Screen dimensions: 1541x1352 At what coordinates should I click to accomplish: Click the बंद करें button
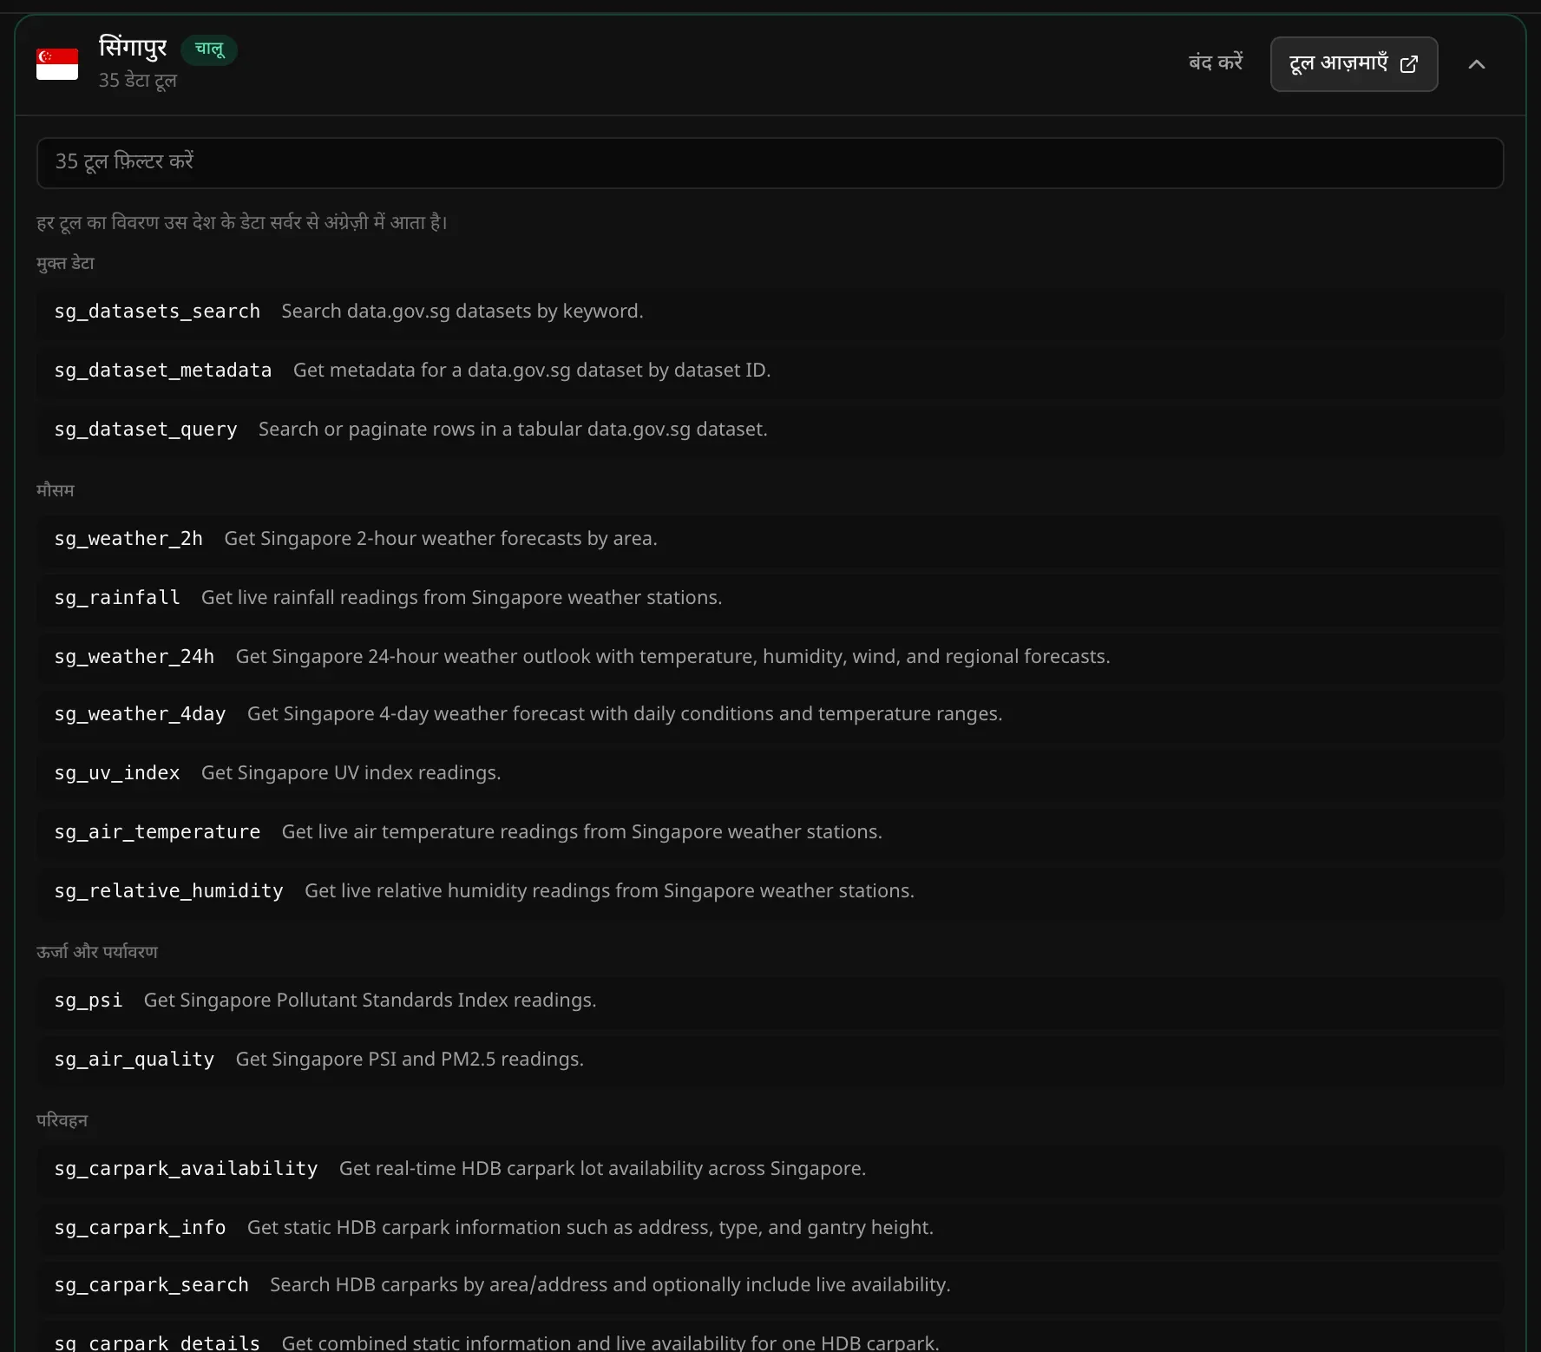click(x=1216, y=63)
